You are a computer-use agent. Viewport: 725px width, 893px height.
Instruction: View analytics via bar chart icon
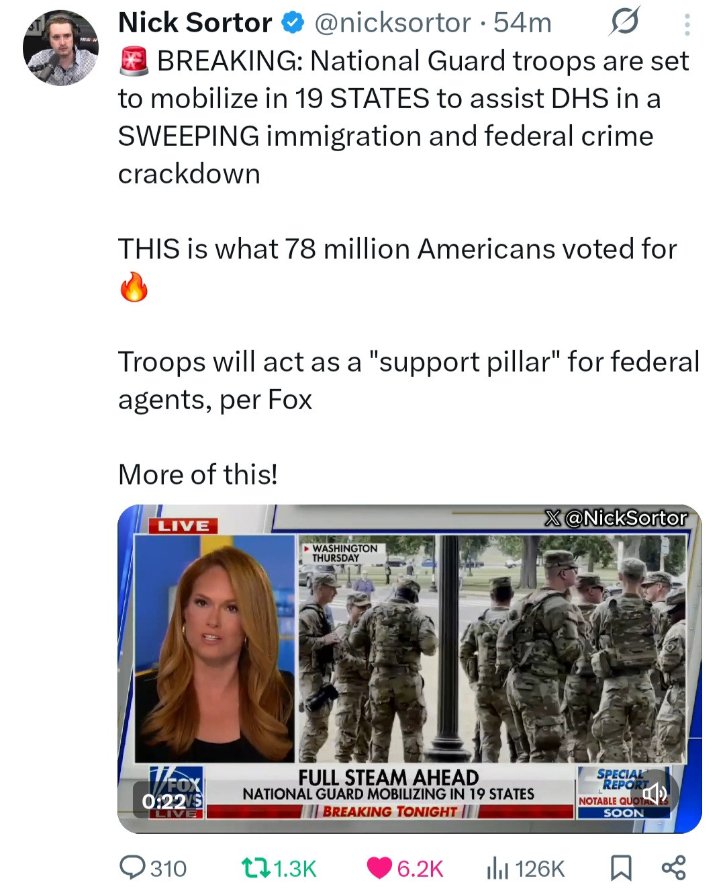click(497, 868)
